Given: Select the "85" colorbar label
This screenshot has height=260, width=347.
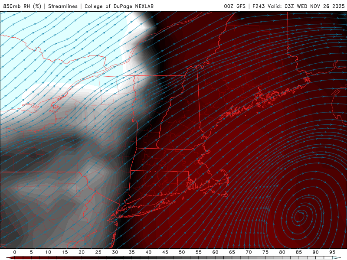Looking at the screenshot, I should pyautogui.click(x=299, y=252).
